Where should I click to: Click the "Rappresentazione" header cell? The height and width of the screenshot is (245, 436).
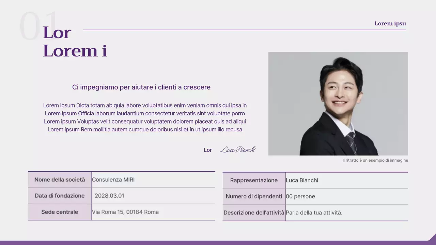click(x=254, y=180)
